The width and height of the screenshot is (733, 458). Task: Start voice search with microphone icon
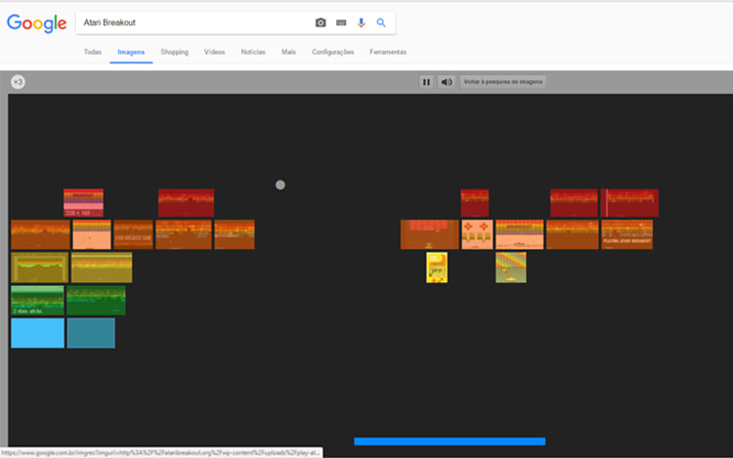(x=361, y=22)
